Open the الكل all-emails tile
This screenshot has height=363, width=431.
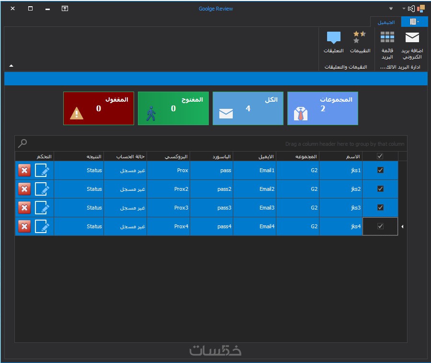[248, 108]
